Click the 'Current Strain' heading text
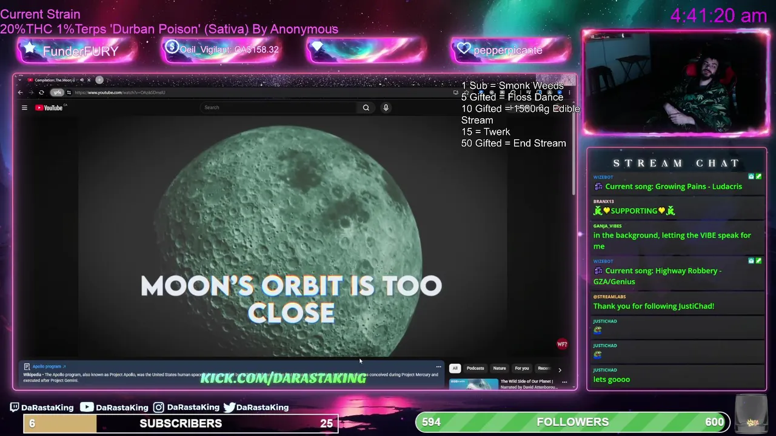This screenshot has width=776, height=436. pyautogui.click(x=40, y=14)
